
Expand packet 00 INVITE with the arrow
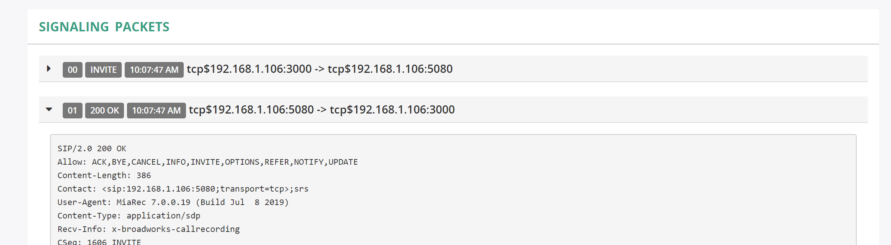49,69
